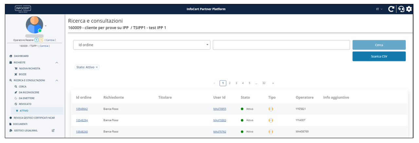Click the search text input field
This screenshot has height=143, width=419.
click(281, 45)
